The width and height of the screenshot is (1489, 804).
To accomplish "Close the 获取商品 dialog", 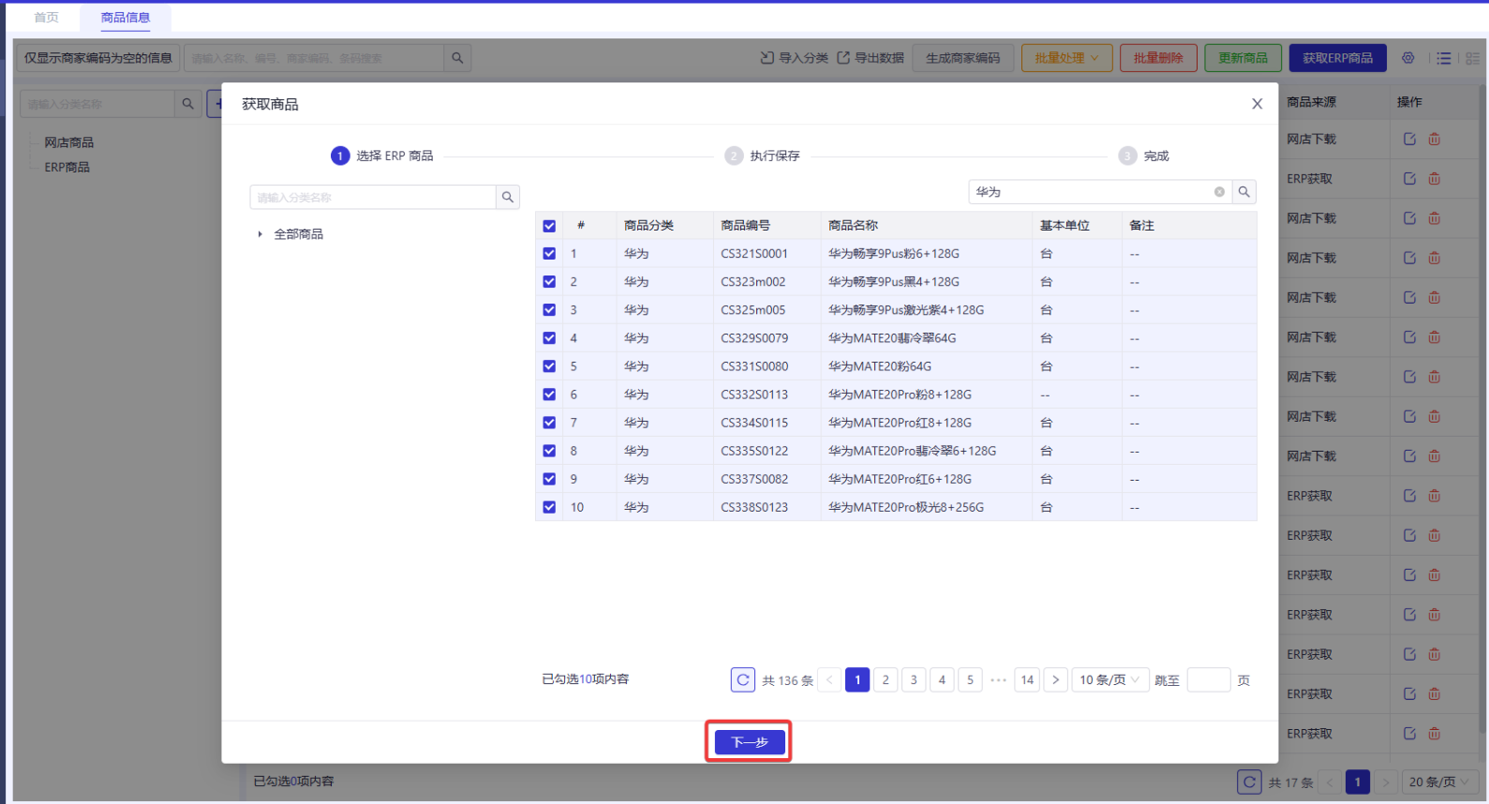I will pyautogui.click(x=1257, y=104).
